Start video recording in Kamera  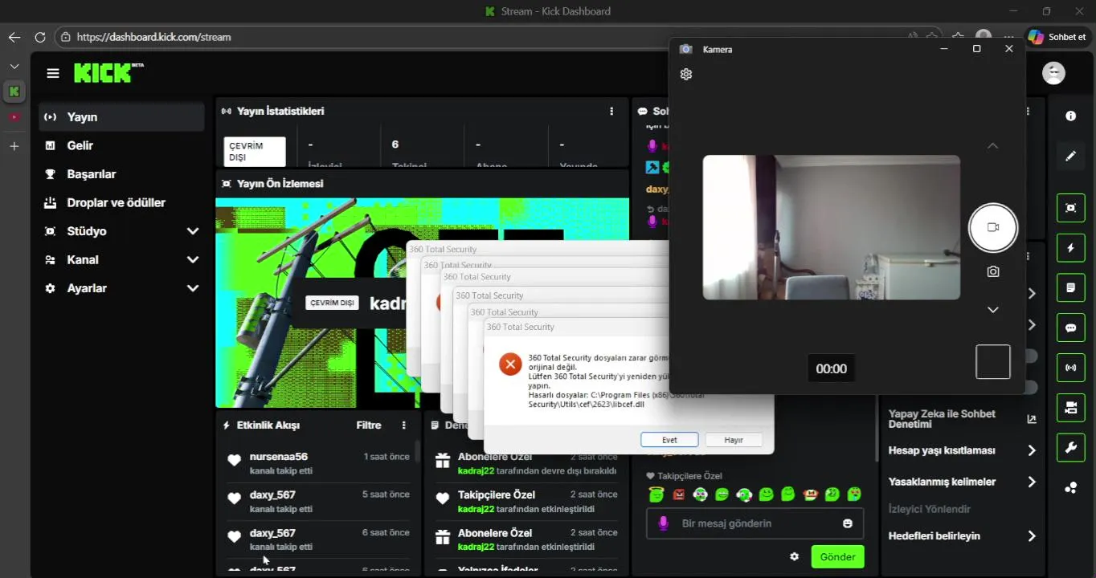point(993,228)
